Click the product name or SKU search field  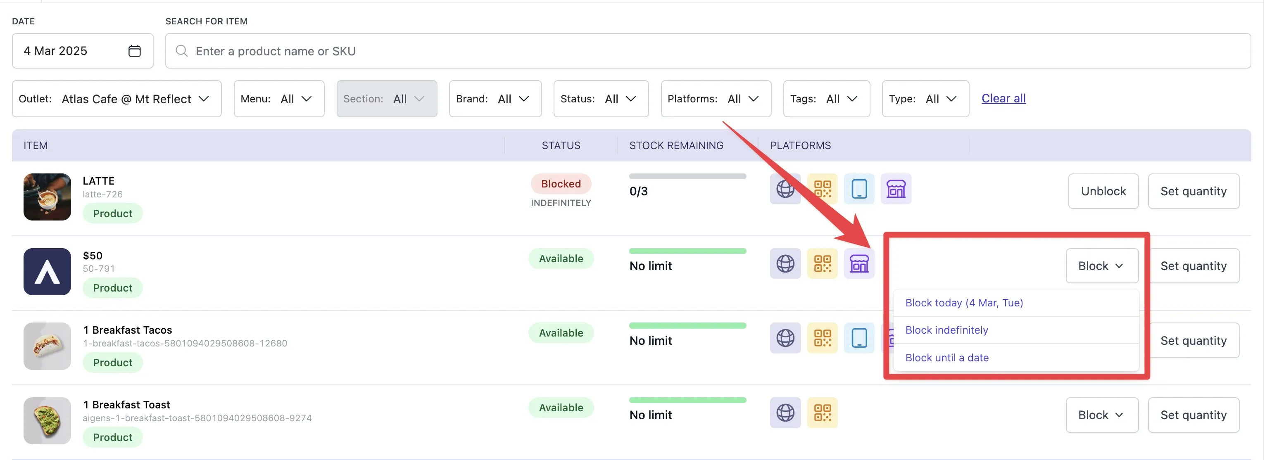click(x=393, y=50)
